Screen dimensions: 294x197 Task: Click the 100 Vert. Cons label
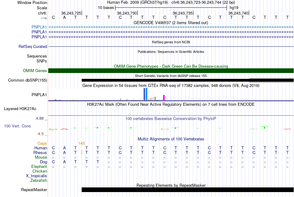pos(17,126)
